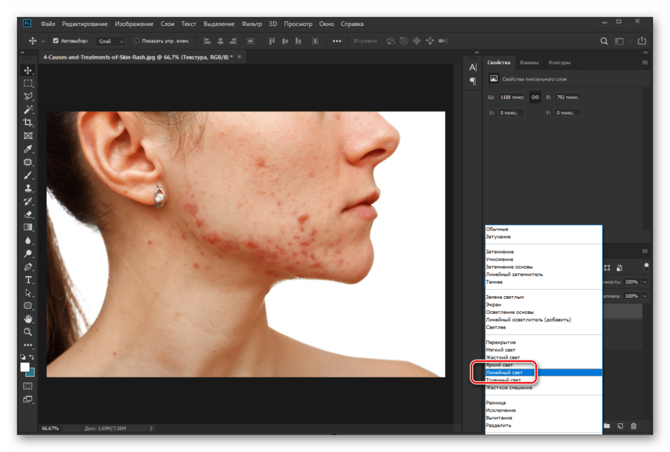Viewport: 670px width, 452px height.
Task: Pick the Clone Stamp tool
Action: (x=28, y=188)
